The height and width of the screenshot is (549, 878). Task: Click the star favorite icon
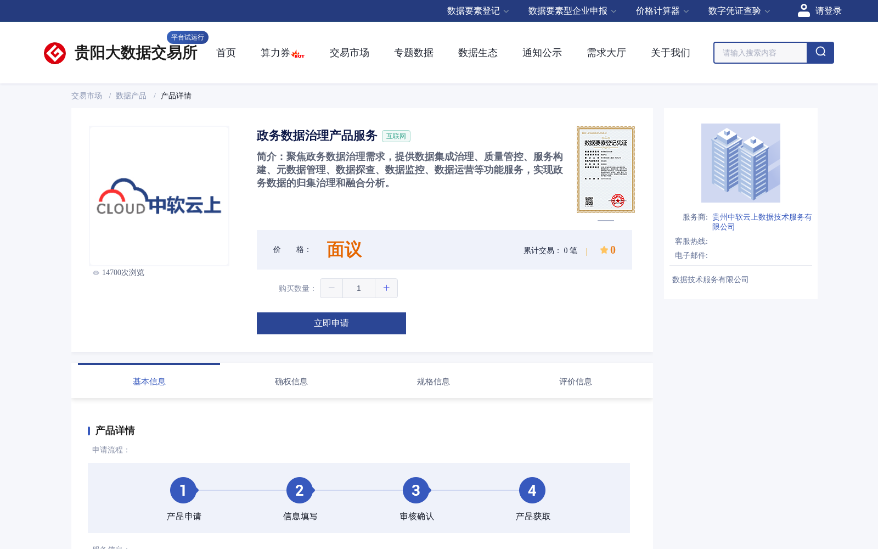pyautogui.click(x=604, y=250)
